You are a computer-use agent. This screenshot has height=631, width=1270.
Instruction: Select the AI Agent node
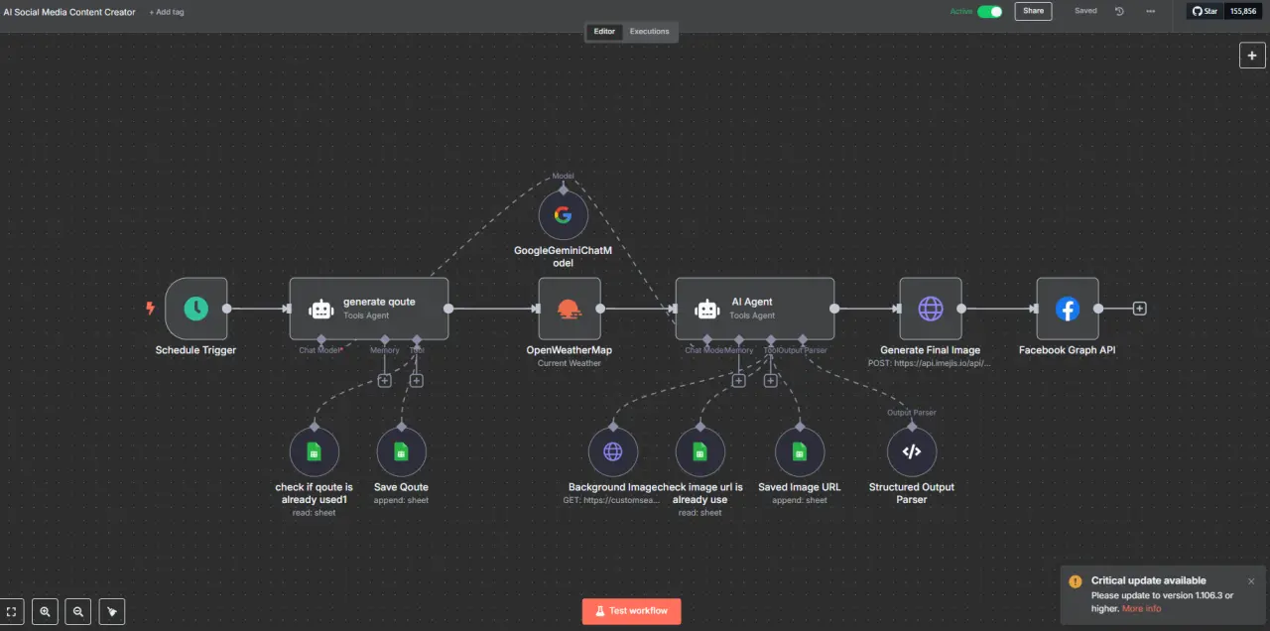(x=755, y=309)
